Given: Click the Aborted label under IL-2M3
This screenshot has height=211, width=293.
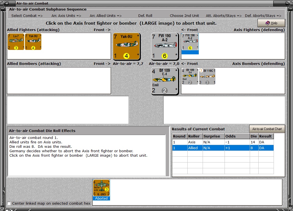Looking at the screenshot, I should click(x=101, y=198).
